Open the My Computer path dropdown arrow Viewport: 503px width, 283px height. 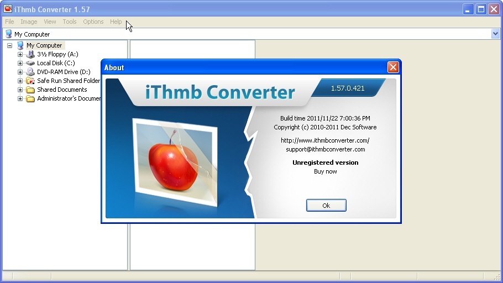[x=495, y=34]
